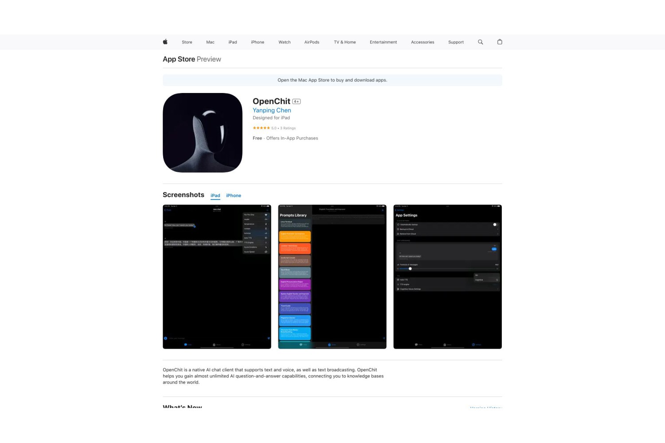Viewport: 665px width, 443px height.
Task: Open the Accessories nav item
Action: tap(422, 42)
